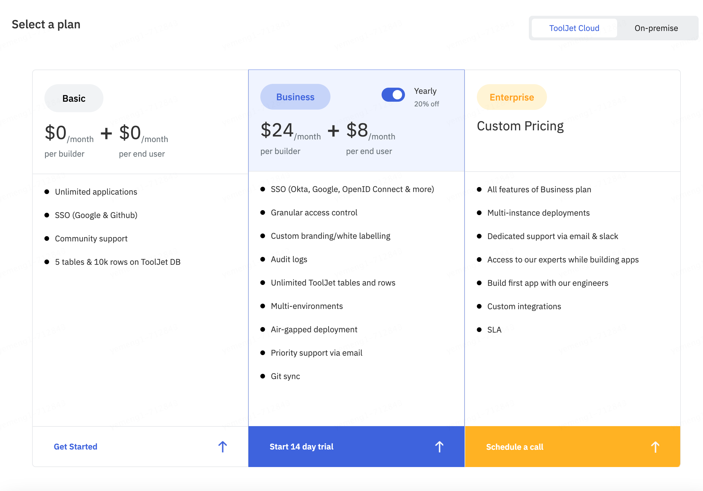Image resolution: width=703 pixels, height=491 pixels.
Task: Click the Select a plan heading
Action: [x=46, y=25]
